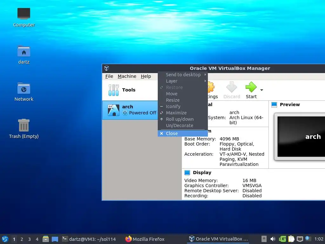Open the dartz home folder icon
This screenshot has width=325, height=244.
pyautogui.click(x=24, y=51)
